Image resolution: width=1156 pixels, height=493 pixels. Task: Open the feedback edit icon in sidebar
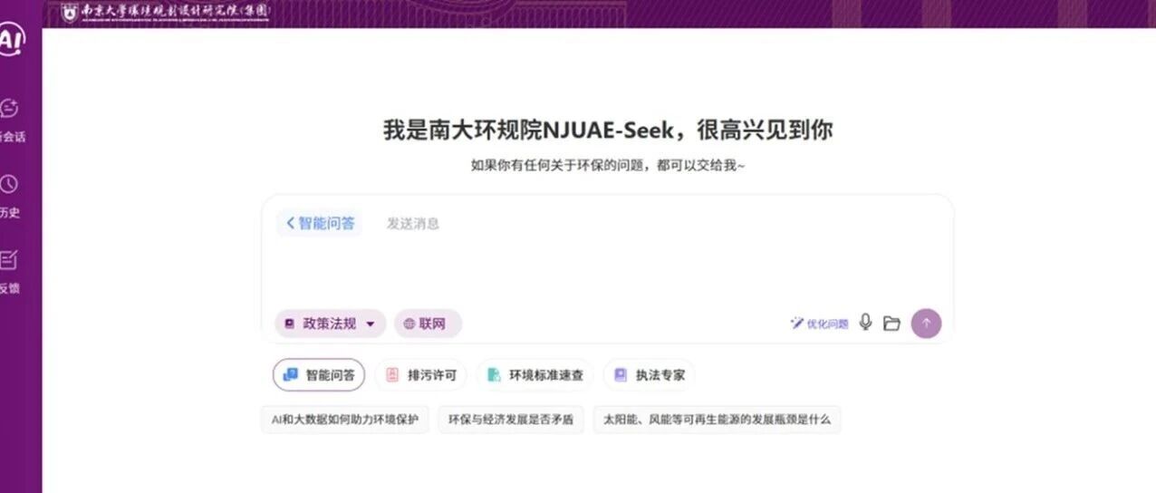click(8, 260)
